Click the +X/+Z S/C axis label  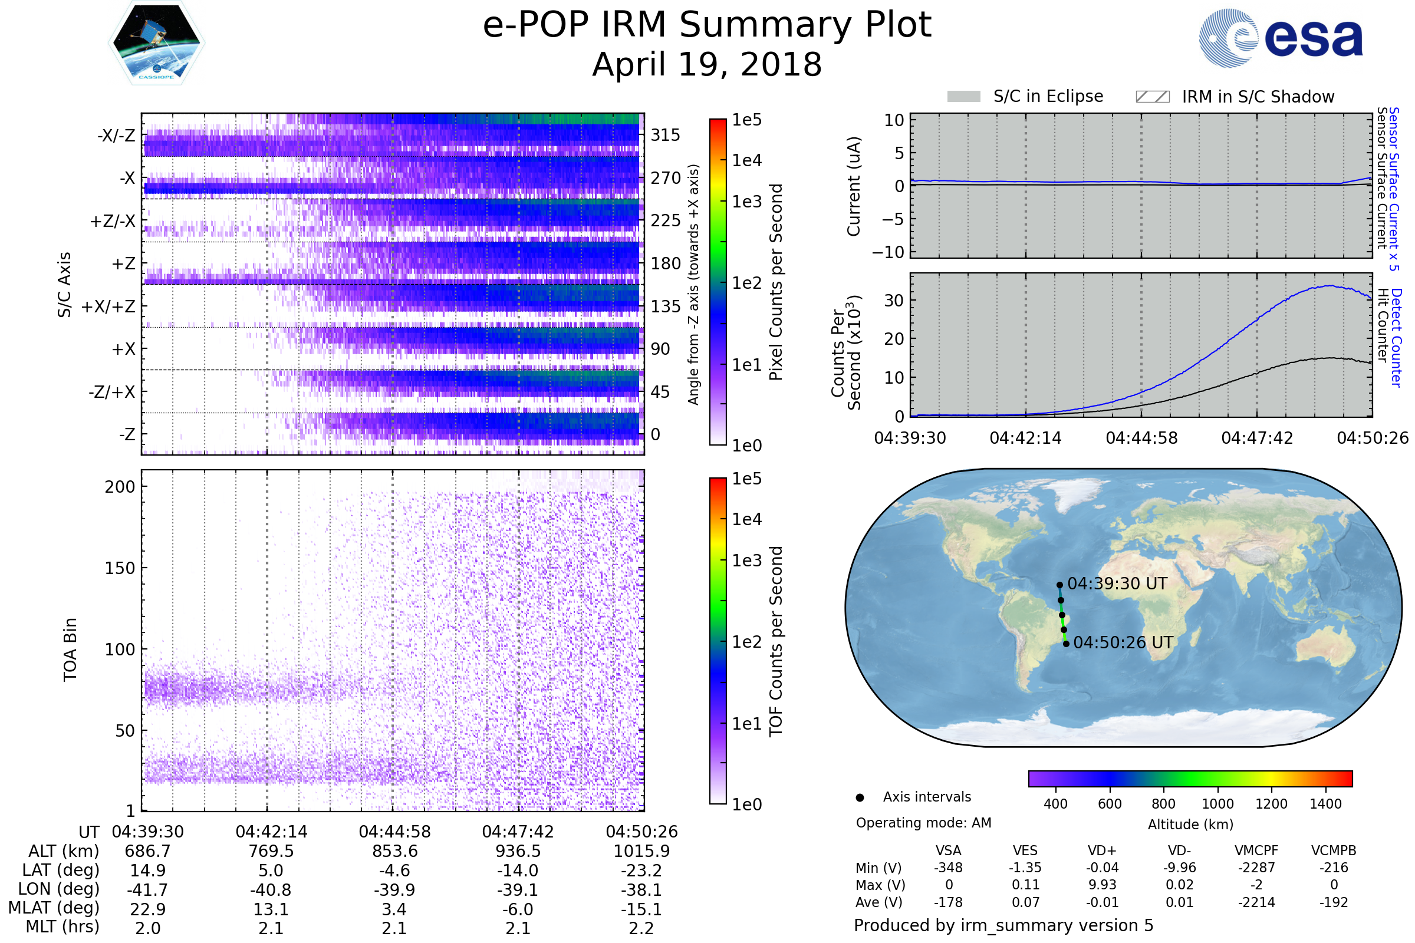pyautogui.click(x=108, y=306)
